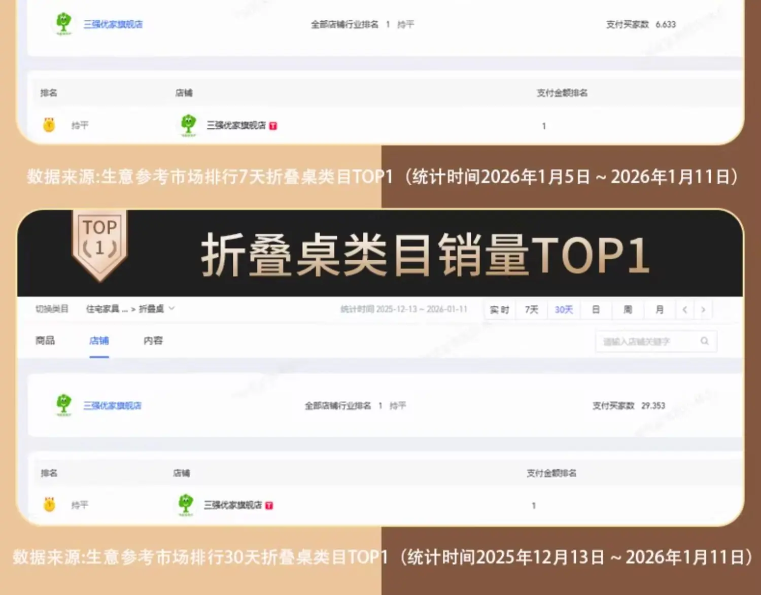Select the 月 period option

[x=660, y=309]
